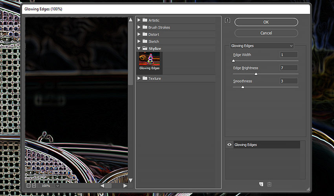Screen dimensions: 334x196
Task: Expand the Texture filter folder
Action: (x=139, y=78)
